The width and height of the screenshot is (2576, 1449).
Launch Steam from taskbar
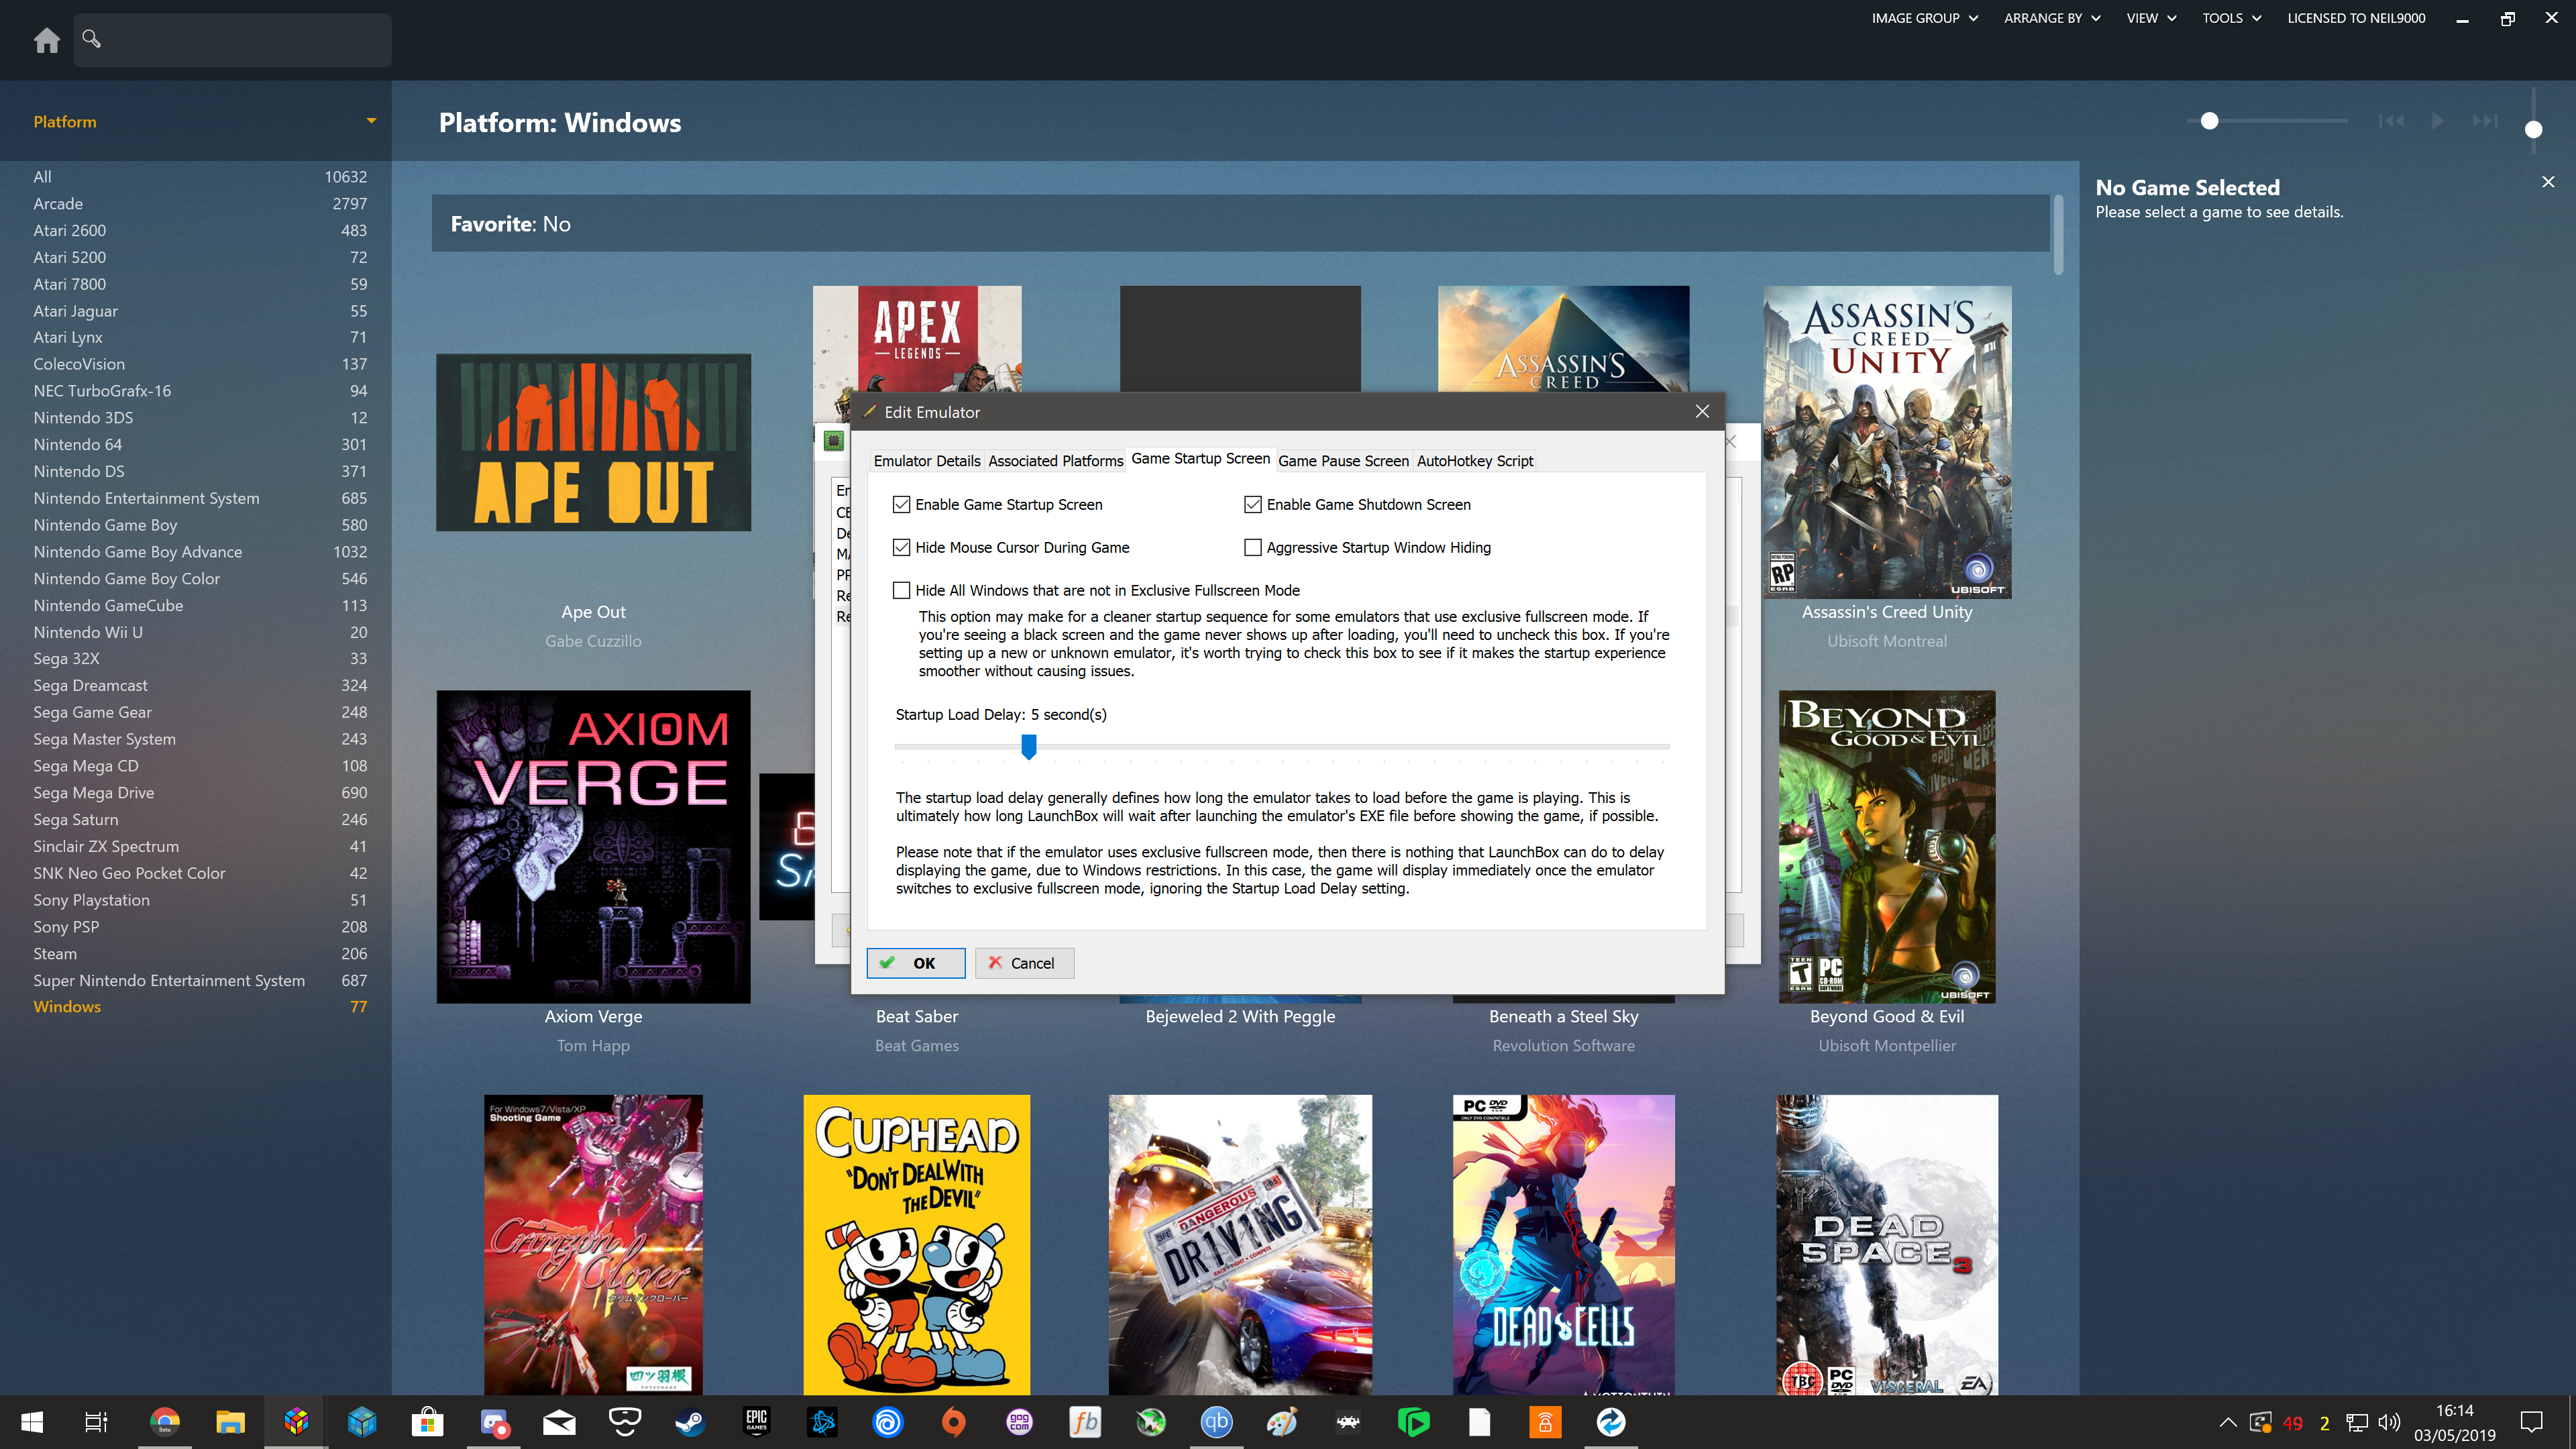click(690, 1422)
